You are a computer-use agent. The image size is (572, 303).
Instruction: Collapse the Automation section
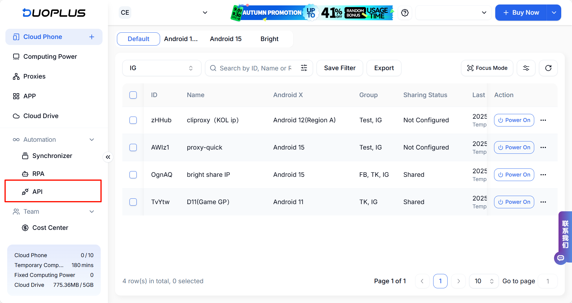click(92, 140)
